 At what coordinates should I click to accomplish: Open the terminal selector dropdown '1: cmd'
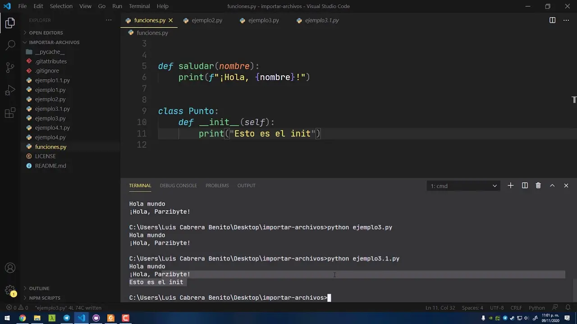point(463,186)
